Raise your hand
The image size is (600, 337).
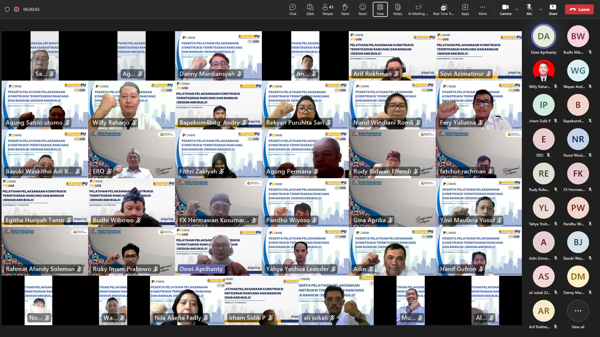[x=345, y=9]
